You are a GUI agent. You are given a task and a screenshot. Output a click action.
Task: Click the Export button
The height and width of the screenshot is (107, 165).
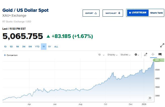click(91, 13)
